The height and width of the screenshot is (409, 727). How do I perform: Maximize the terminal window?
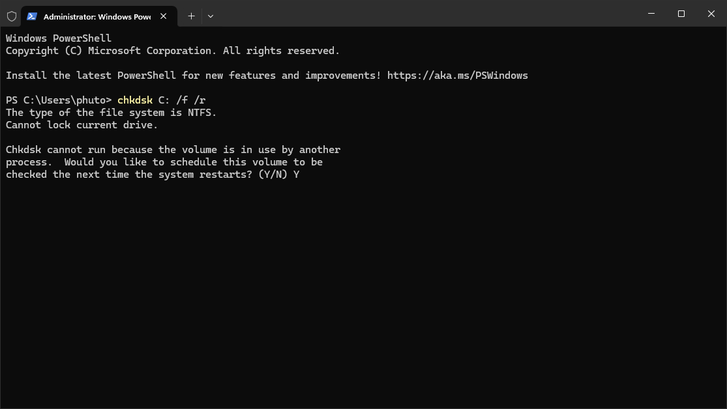pos(681,14)
